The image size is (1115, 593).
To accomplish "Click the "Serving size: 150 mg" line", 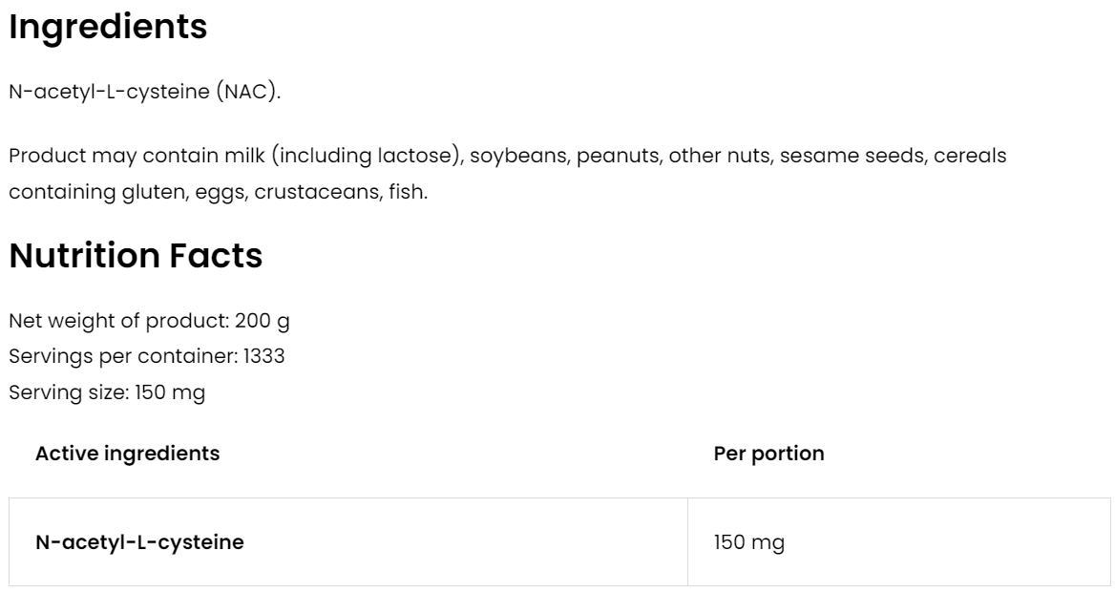I will tap(107, 392).
